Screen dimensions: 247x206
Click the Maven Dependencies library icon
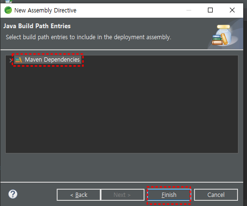[x=19, y=60]
